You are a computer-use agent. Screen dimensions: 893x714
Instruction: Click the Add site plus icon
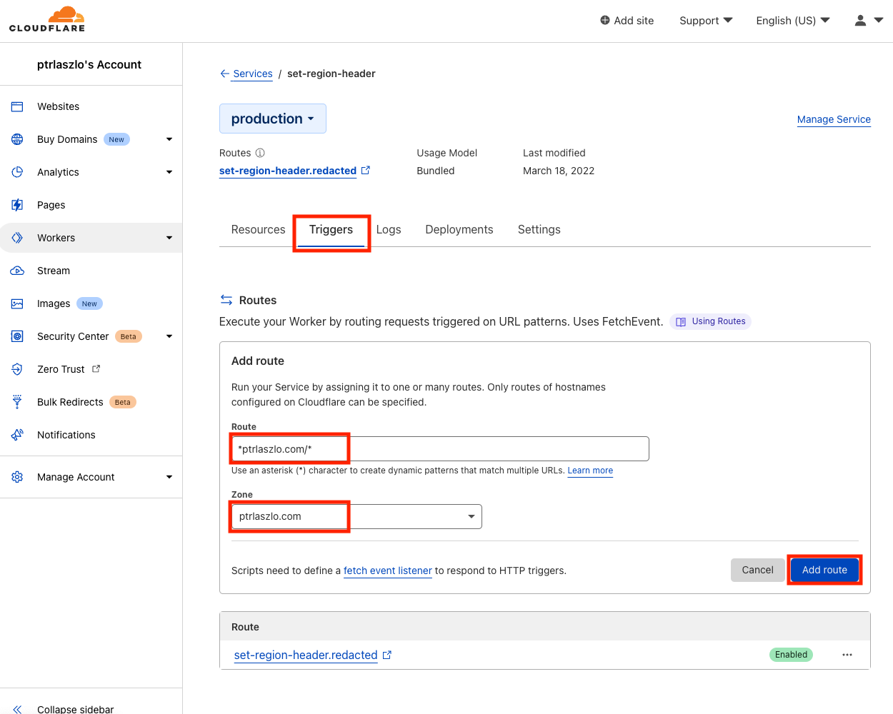[604, 21]
